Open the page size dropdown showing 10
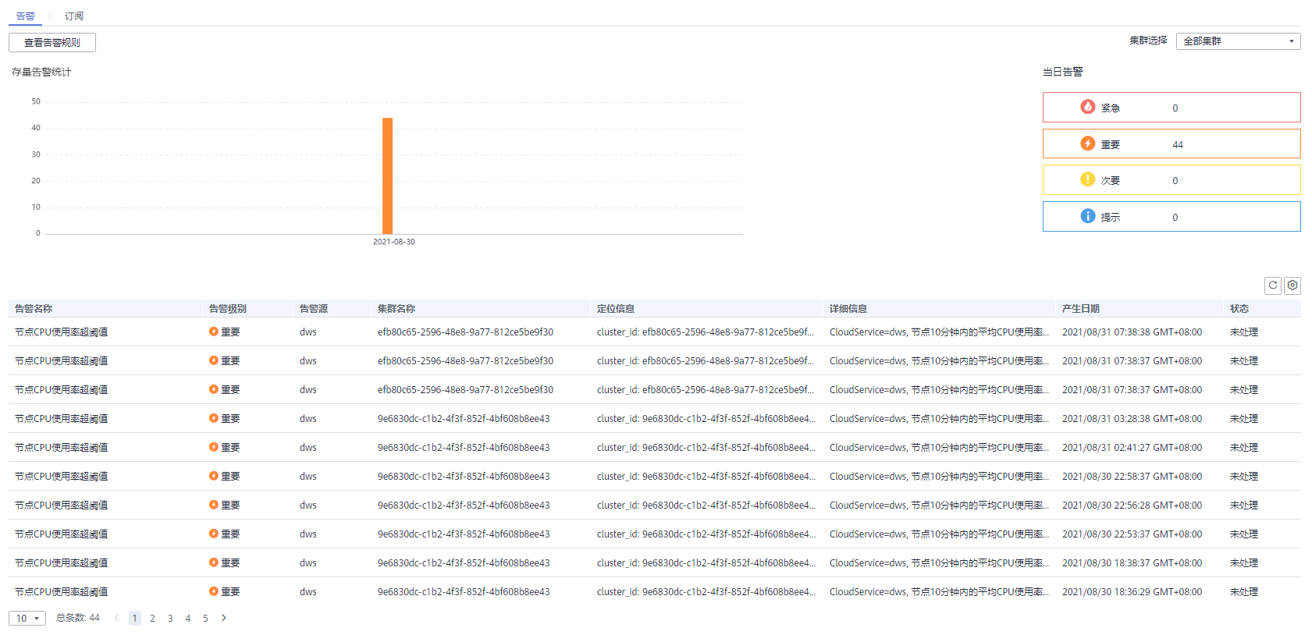The width and height of the screenshot is (1312, 635). pyautogui.click(x=27, y=619)
